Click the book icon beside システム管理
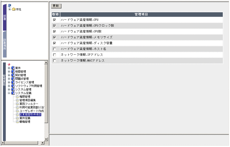Screen dimensions: 230x147 13,89
